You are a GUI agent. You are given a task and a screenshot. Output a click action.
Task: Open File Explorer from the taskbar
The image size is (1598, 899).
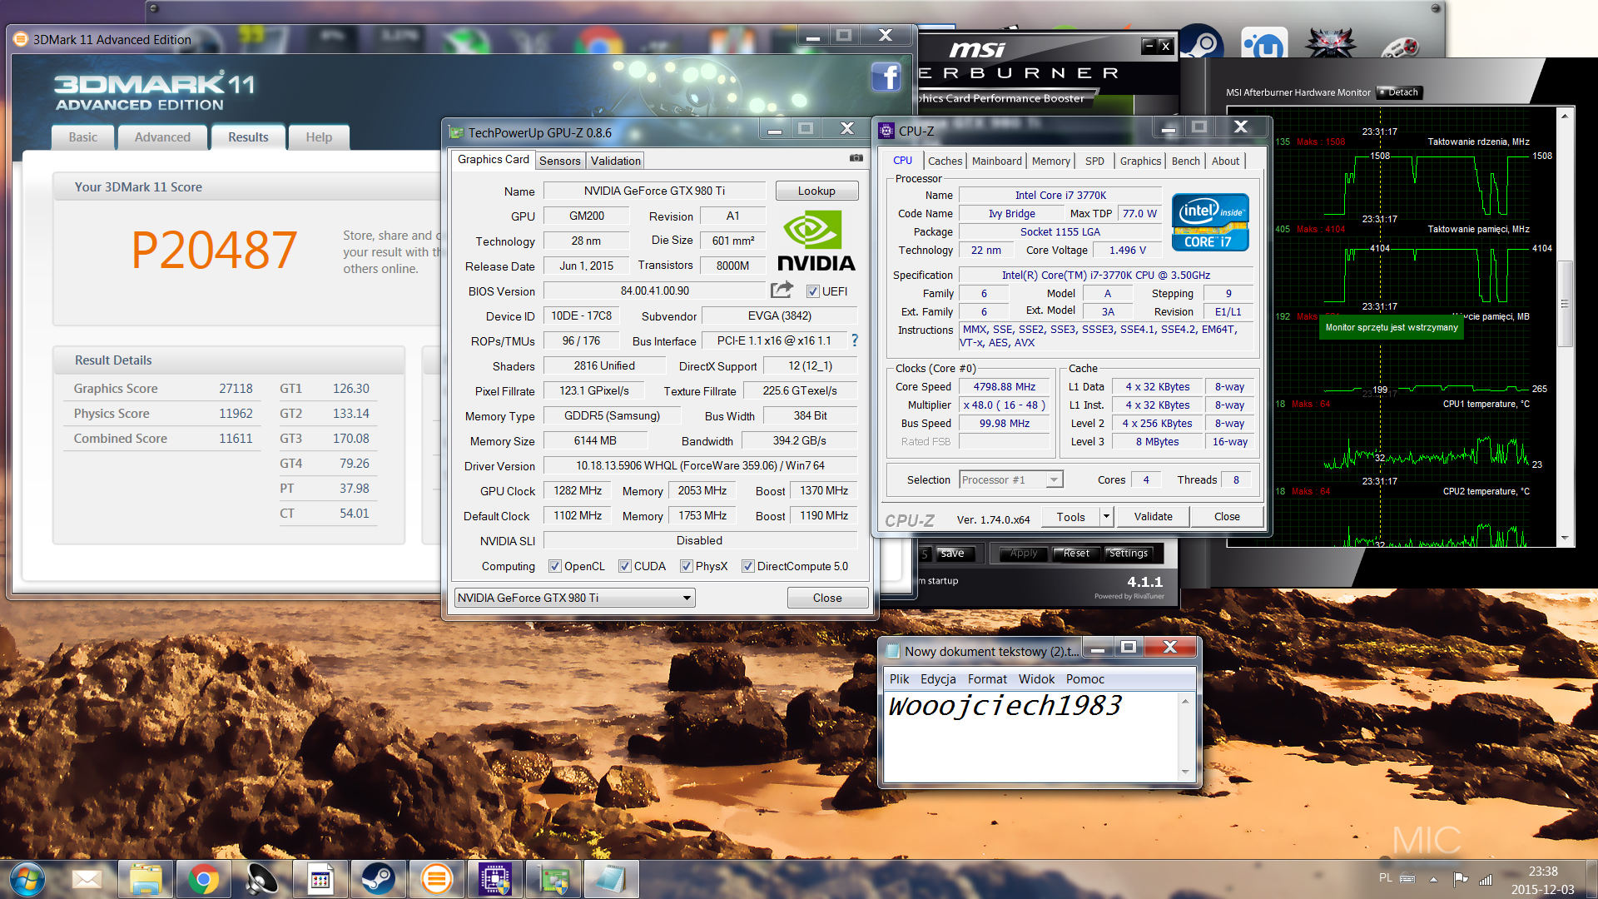(x=145, y=879)
